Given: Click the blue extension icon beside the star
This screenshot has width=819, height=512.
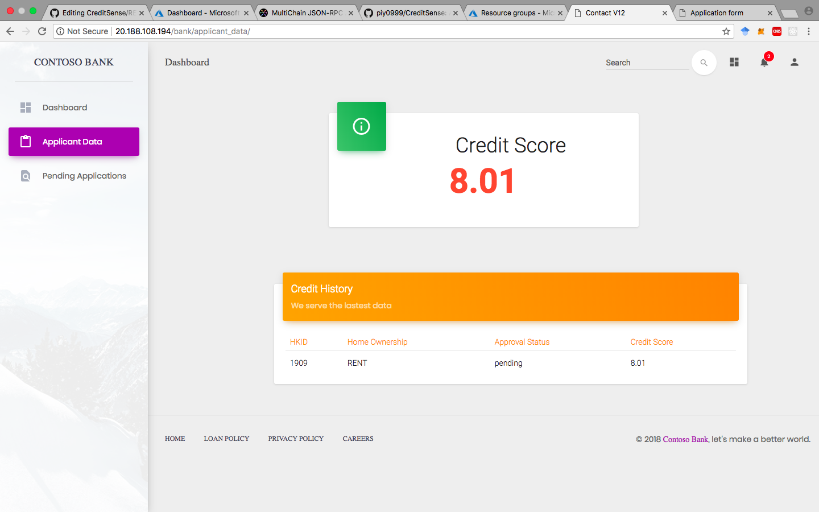Looking at the screenshot, I should tap(745, 31).
